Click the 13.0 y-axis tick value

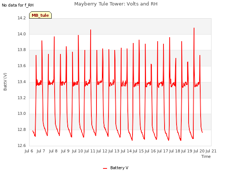(22, 113)
